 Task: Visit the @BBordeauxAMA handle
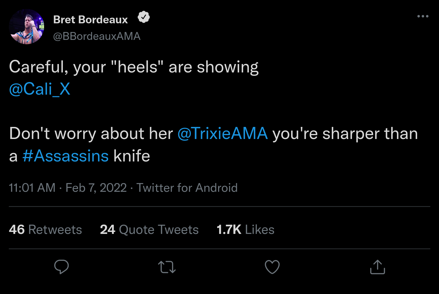(97, 36)
